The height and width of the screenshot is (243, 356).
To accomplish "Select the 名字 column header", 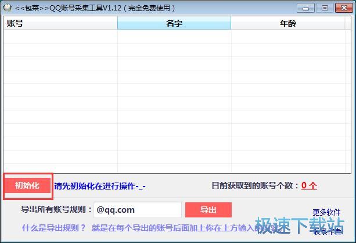I will click(x=174, y=23).
